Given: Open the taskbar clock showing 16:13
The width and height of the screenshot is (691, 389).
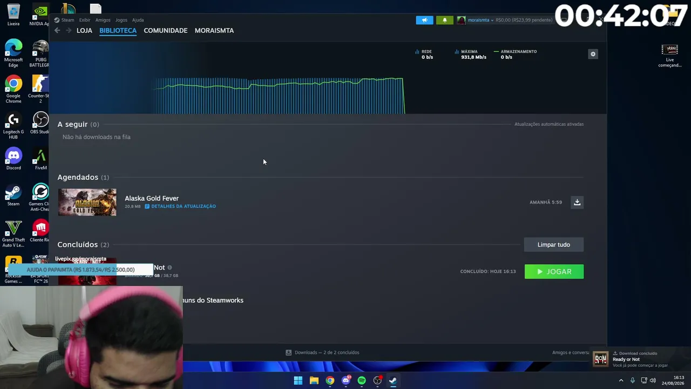Looking at the screenshot, I should 673,380.
